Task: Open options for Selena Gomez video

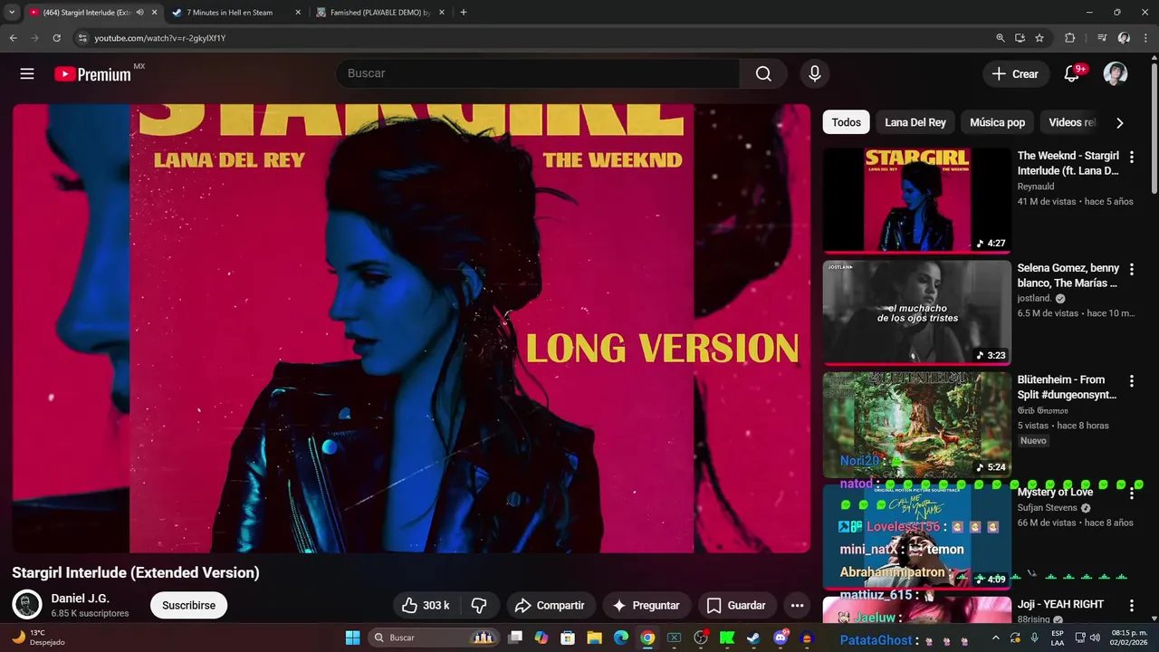Action: click(1131, 270)
